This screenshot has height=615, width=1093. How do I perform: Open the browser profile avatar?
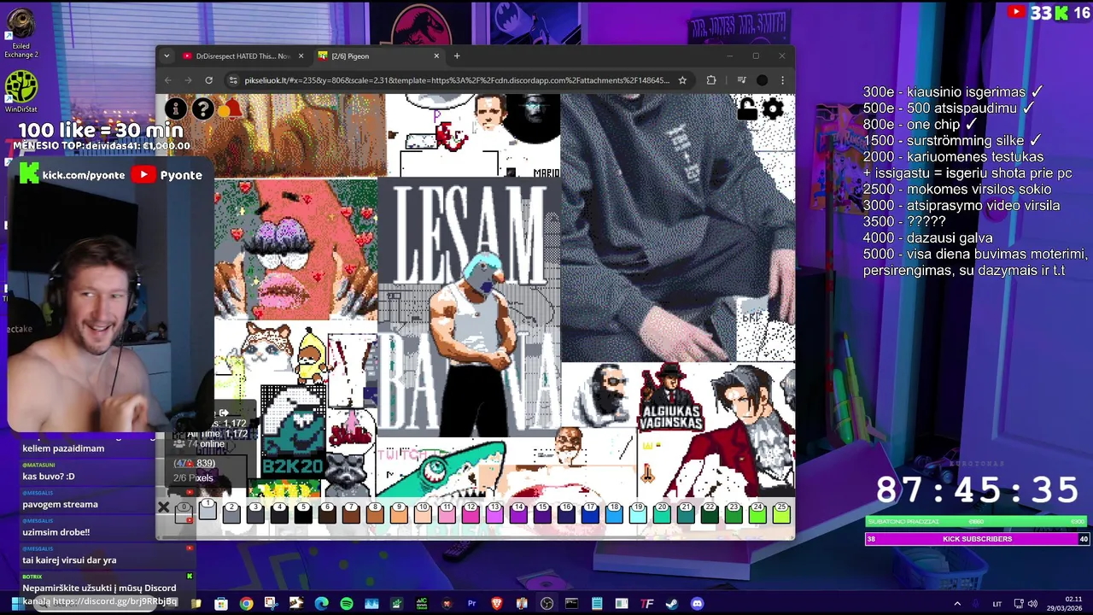pyautogui.click(x=763, y=80)
